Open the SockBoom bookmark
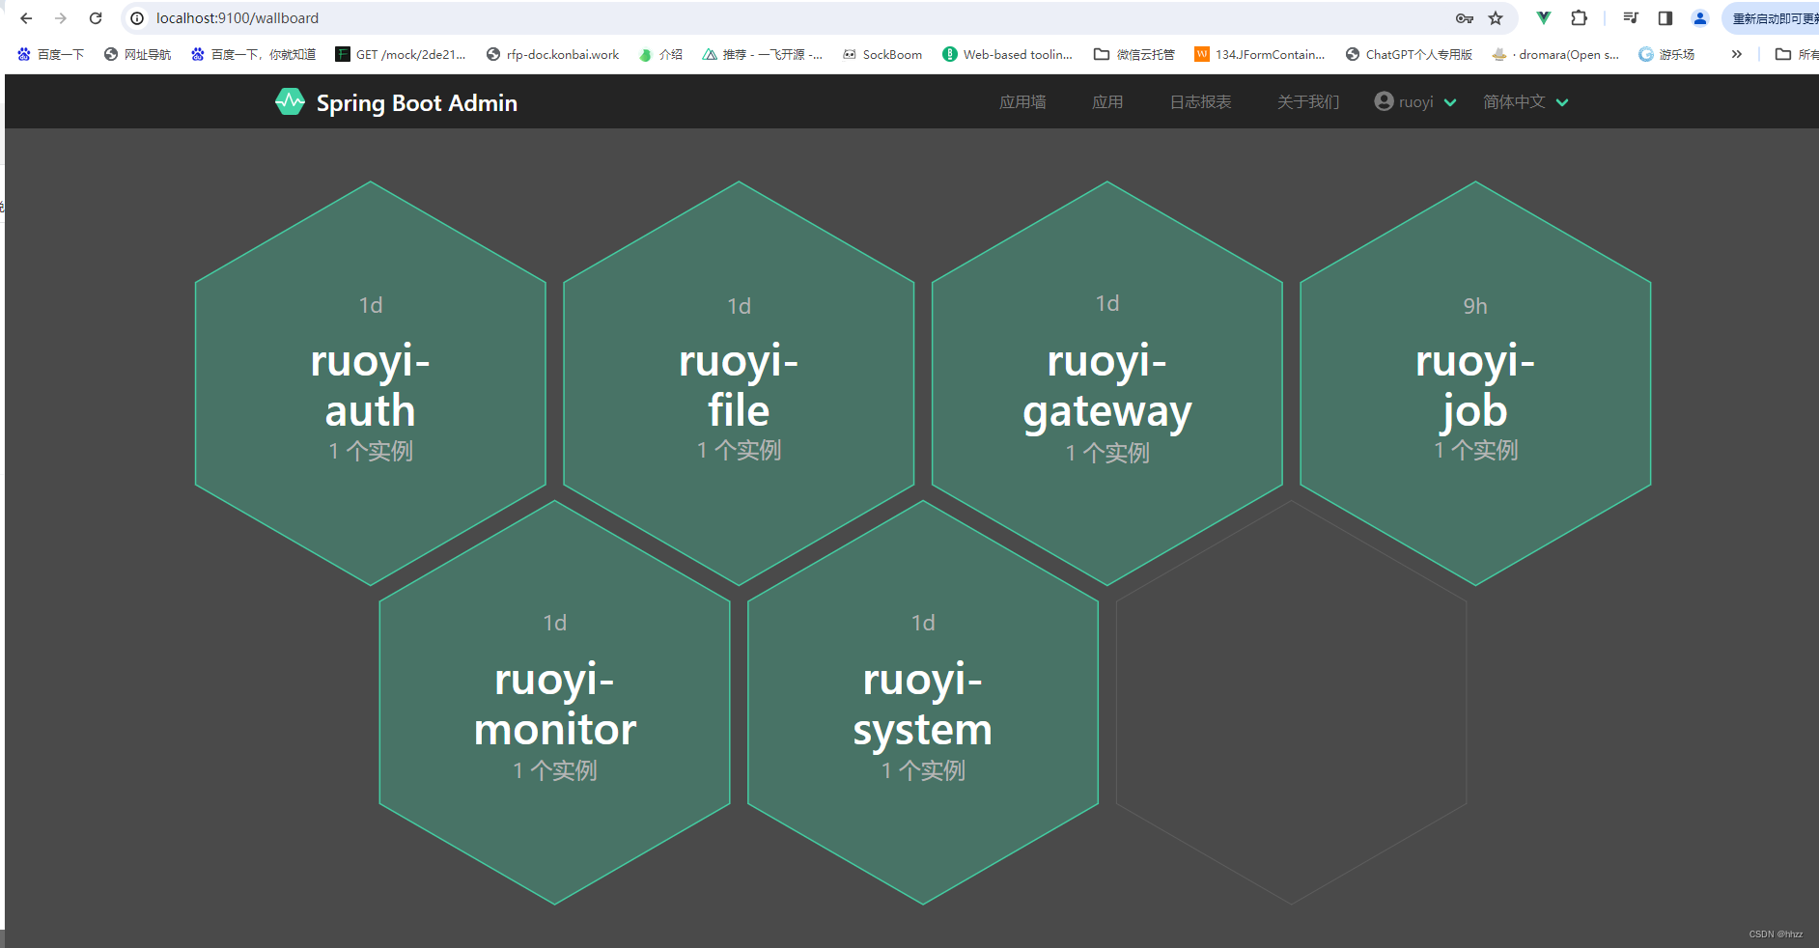The width and height of the screenshot is (1819, 948). tap(882, 54)
